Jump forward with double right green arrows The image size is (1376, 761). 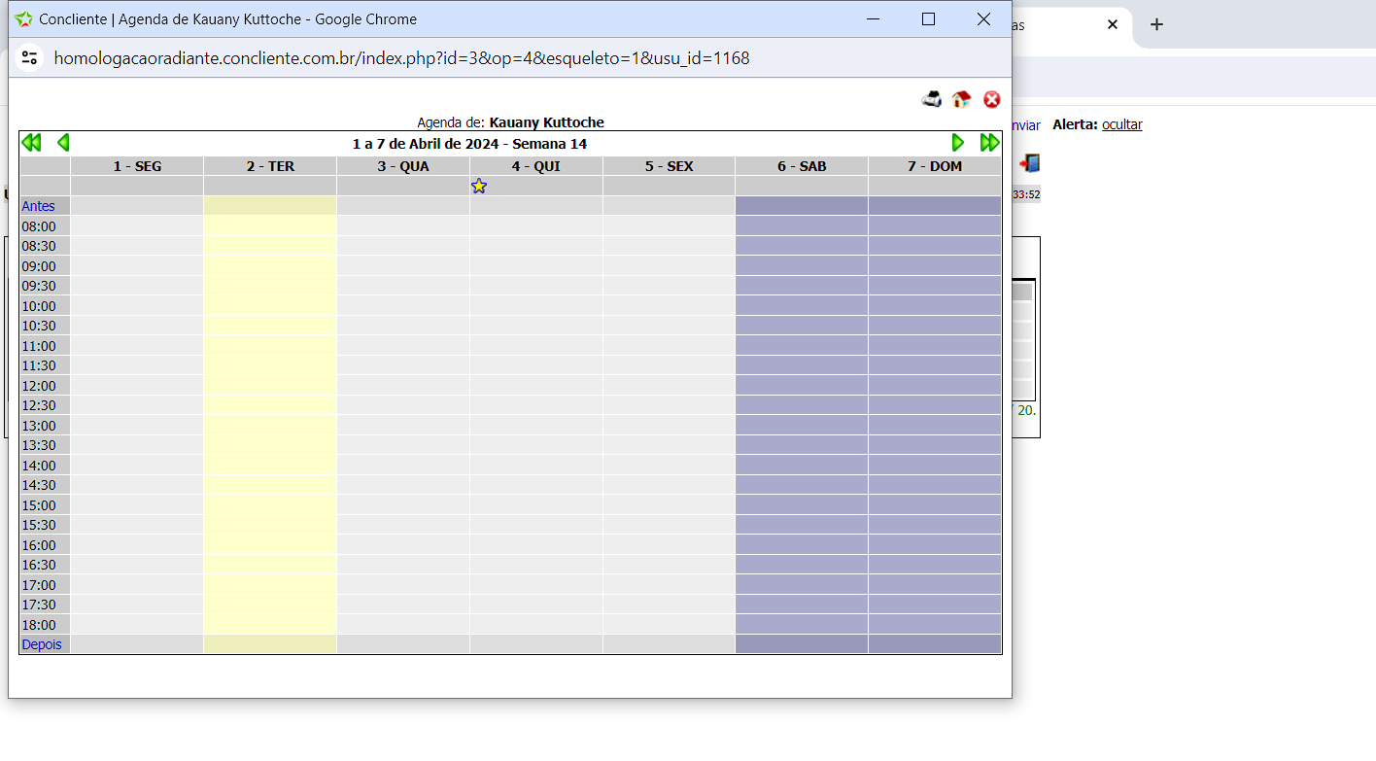(989, 143)
